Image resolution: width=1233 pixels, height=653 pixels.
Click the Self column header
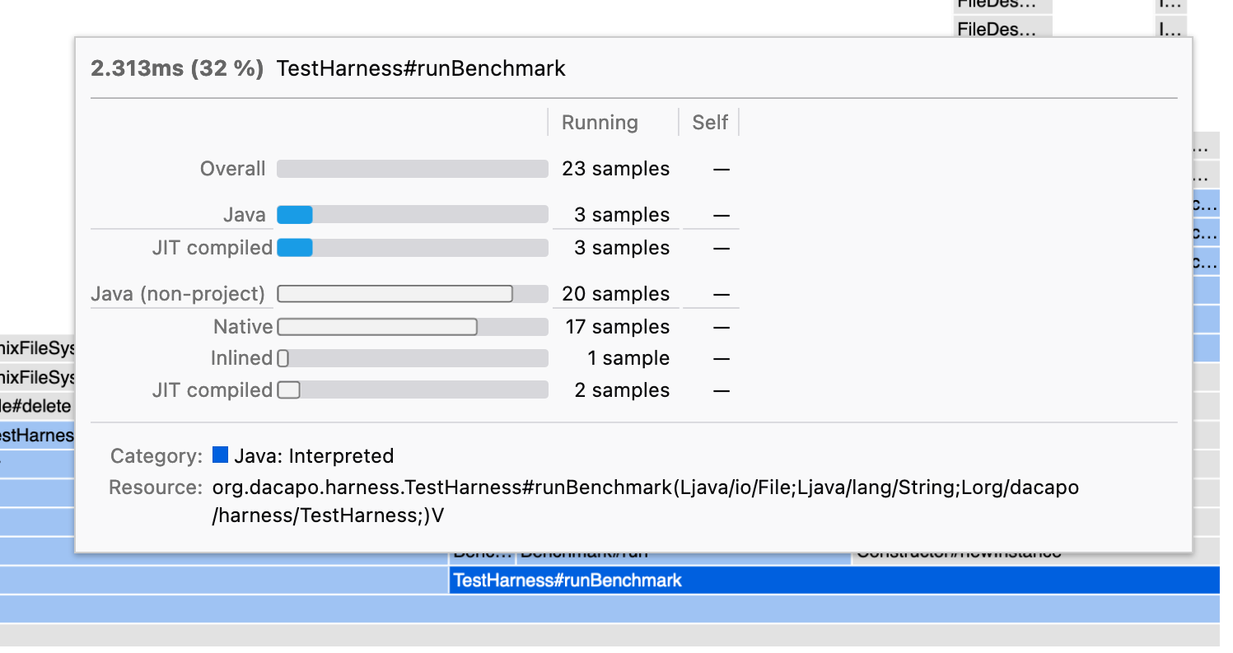pos(709,123)
